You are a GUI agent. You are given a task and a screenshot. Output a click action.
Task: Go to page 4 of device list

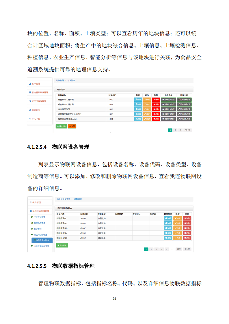pyautogui.click(x=162, y=249)
